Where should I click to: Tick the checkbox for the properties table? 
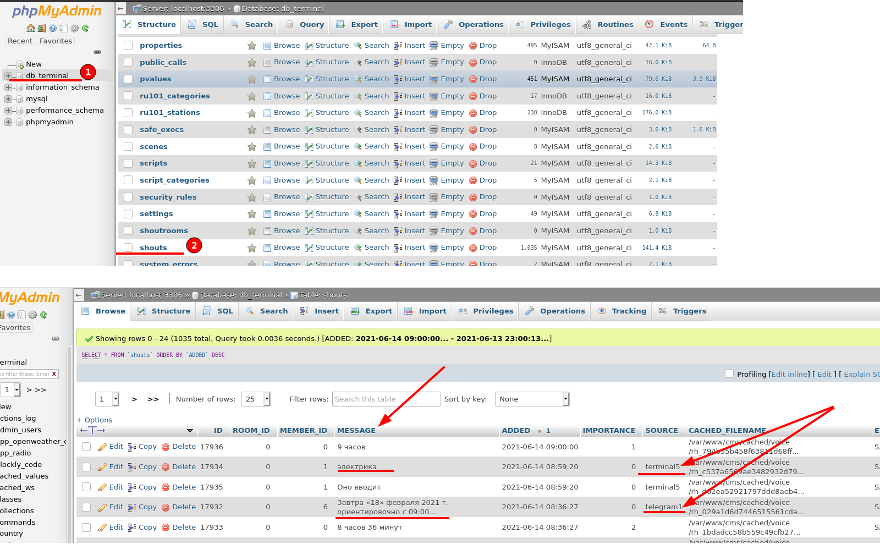(x=128, y=45)
